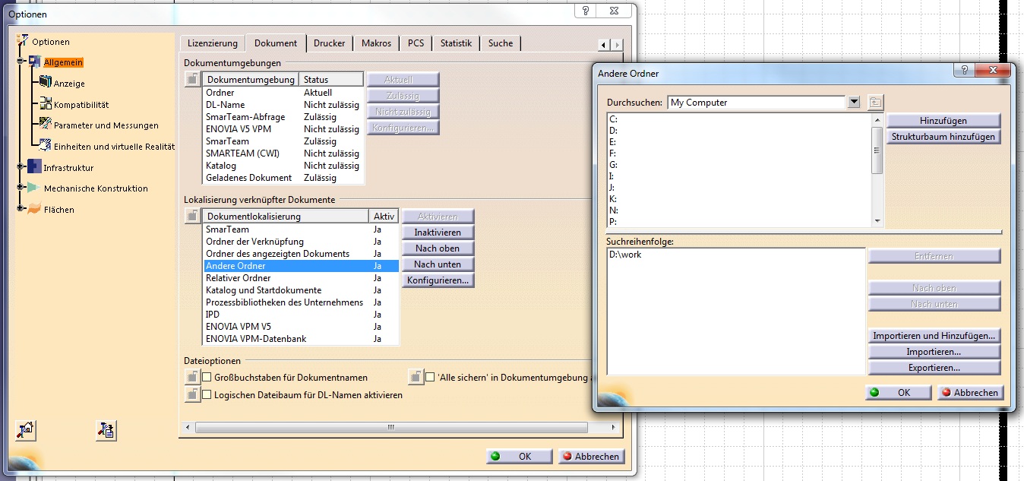Screen dimensions: 1024x481
Task: Confirm the Optionen dialog with OK
Action: (519, 457)
